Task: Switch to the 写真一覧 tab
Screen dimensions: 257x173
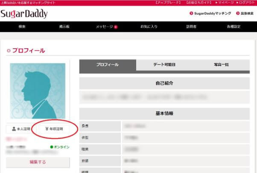Action: [221, 65]
